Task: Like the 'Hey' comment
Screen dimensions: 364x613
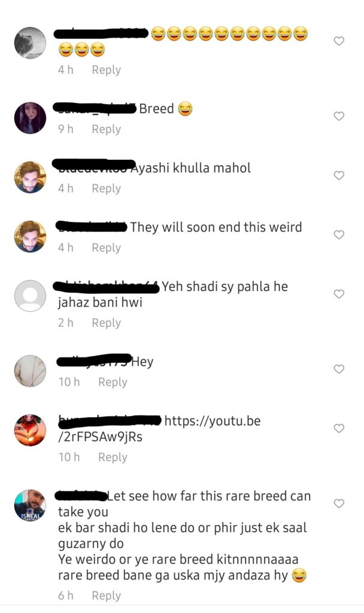Action: click(339, 369)
